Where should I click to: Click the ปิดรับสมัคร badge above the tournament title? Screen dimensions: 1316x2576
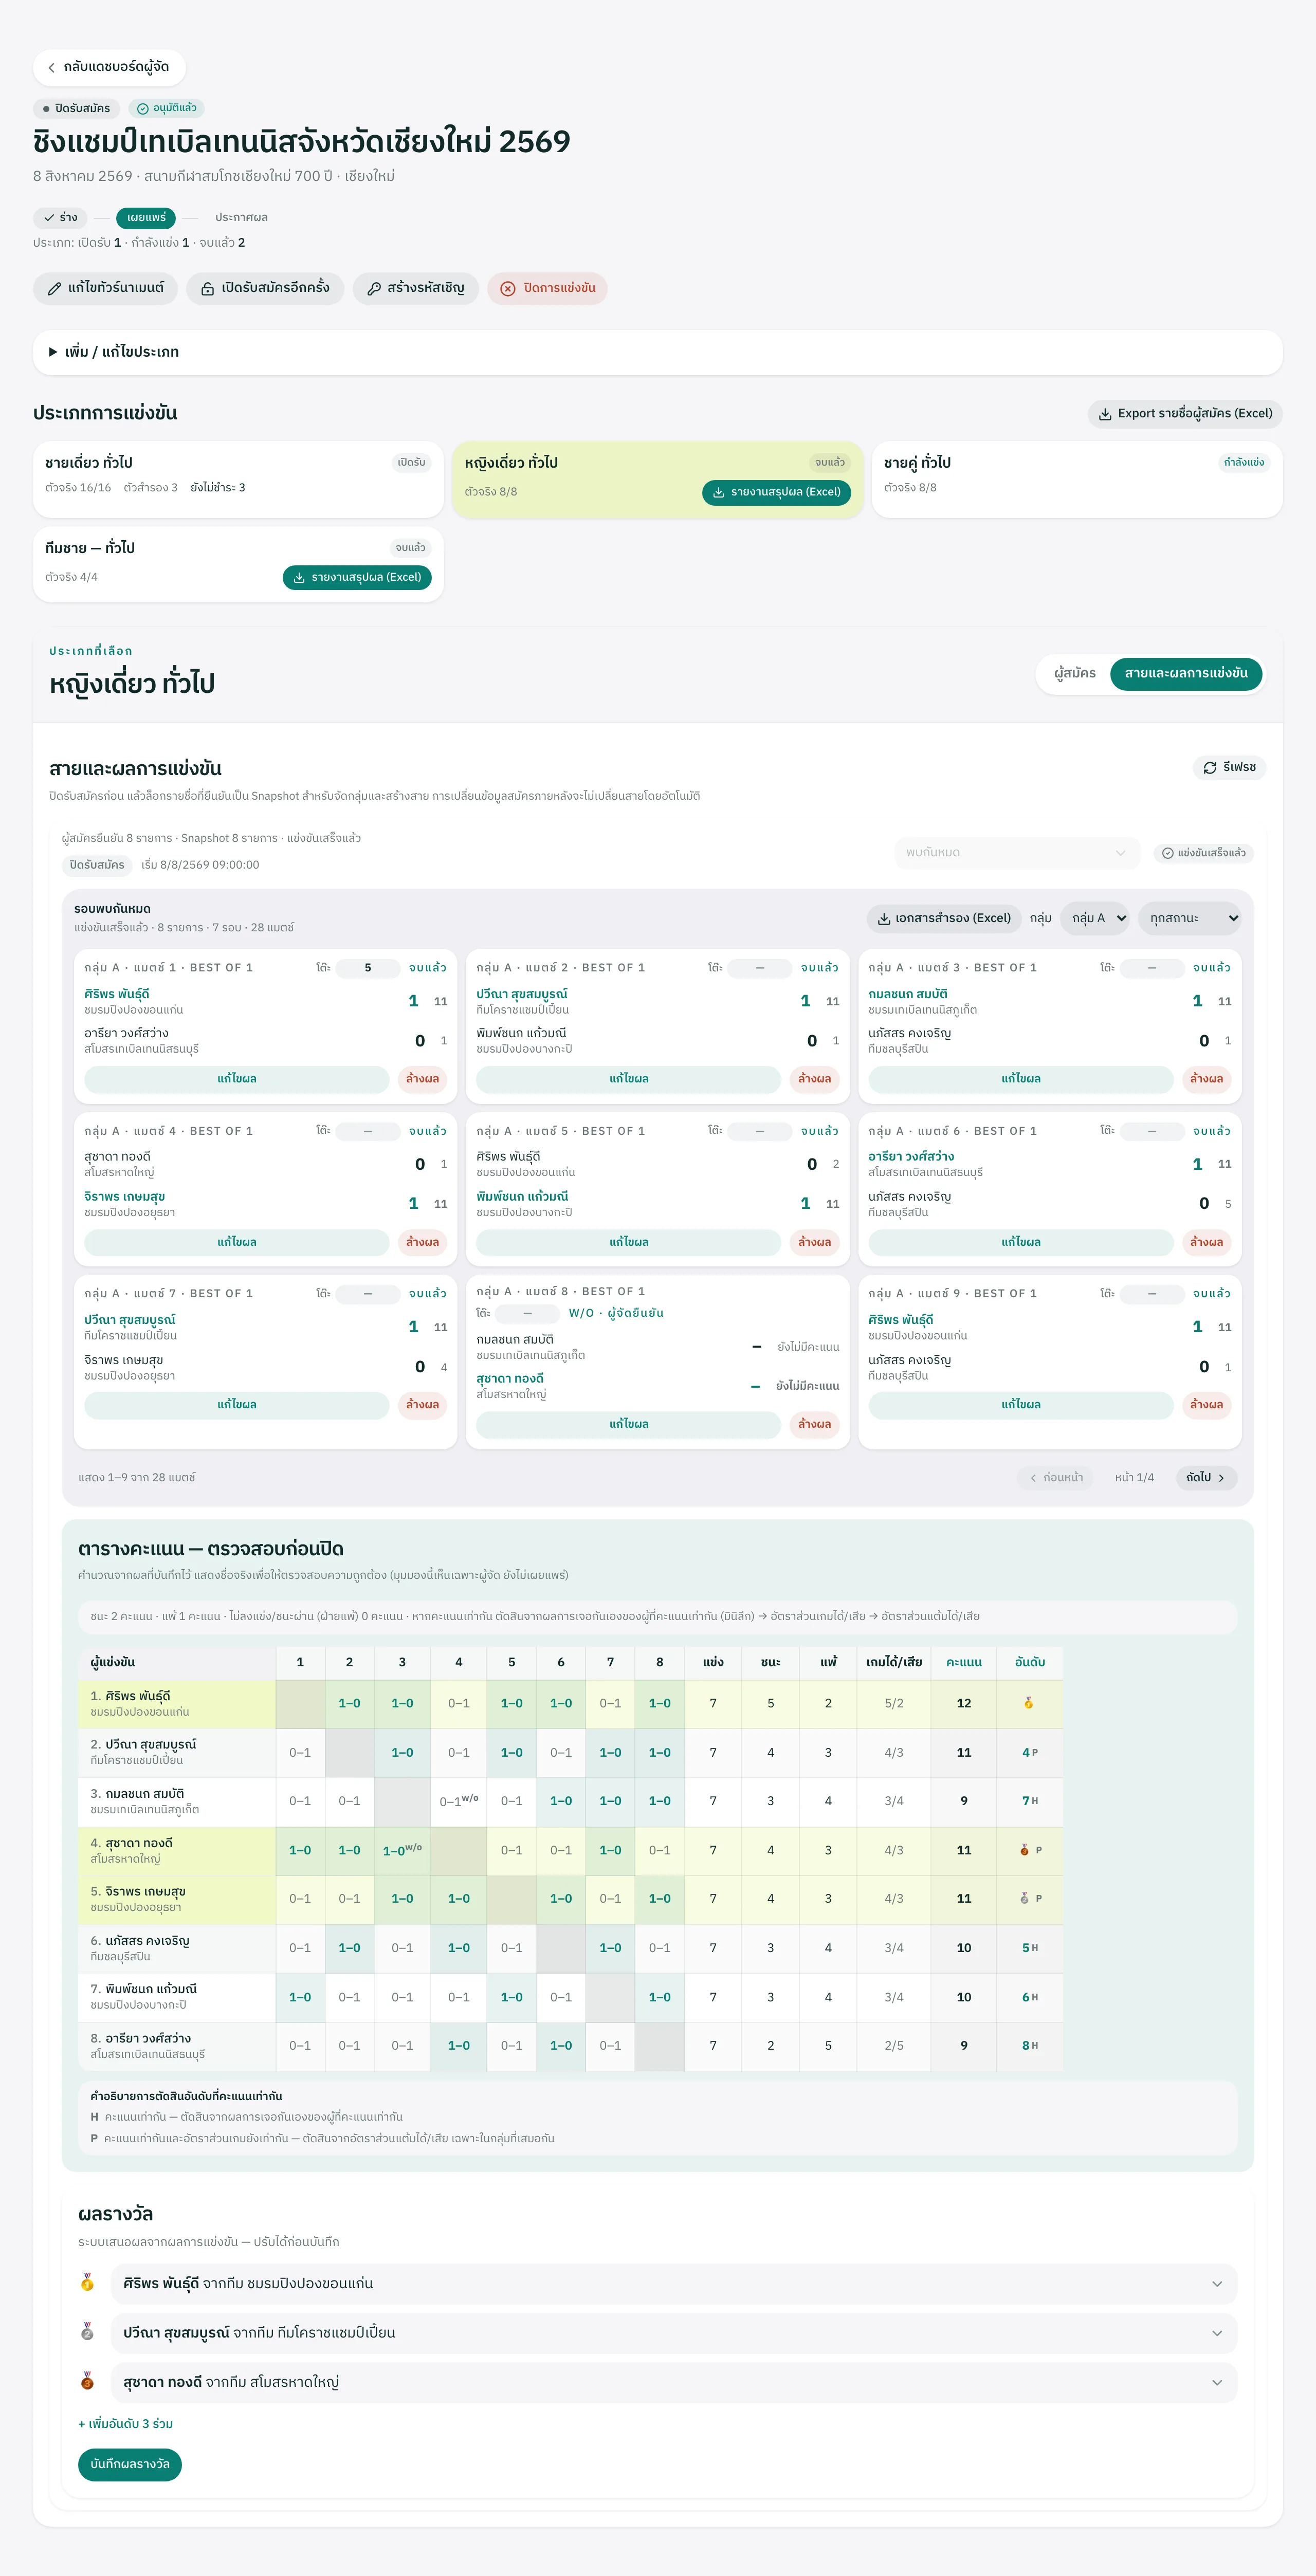pyautogui.click(x=77, y=108)
